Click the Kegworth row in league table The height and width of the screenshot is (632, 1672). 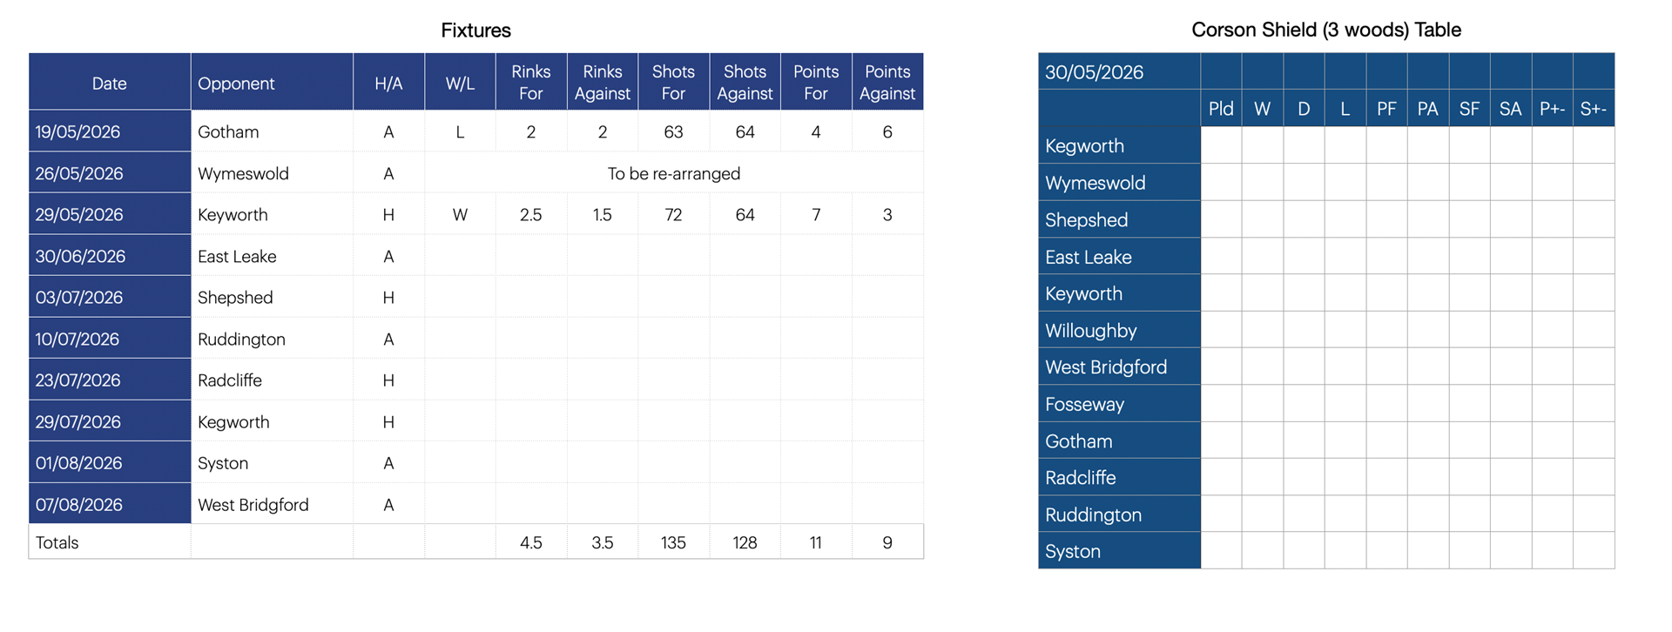tap(1326, 145)
